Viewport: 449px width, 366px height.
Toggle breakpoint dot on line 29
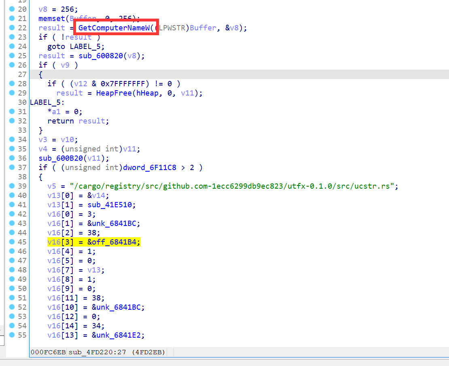pyautogui.click(x=12, y=93)
